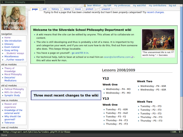Click the 'Three most recent changes' heading
Viewport: 183px width, 137px height.
66,95
